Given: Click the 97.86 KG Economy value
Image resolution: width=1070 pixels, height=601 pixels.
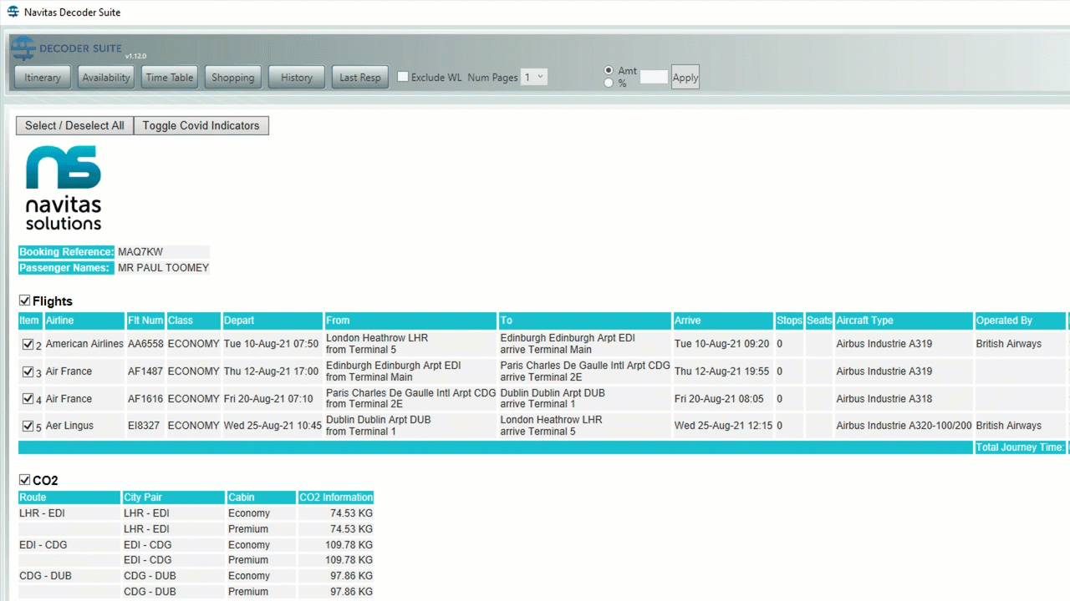Looking at the screenshot, I should [351, 576].
